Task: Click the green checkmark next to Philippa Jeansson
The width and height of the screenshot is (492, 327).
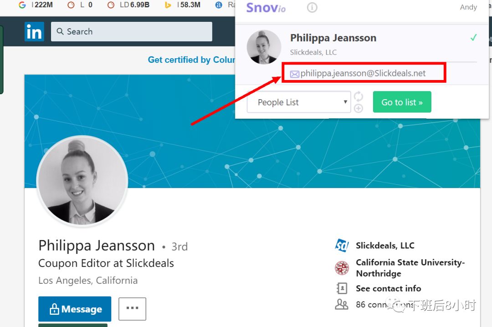Action: [x=473, y=38]
